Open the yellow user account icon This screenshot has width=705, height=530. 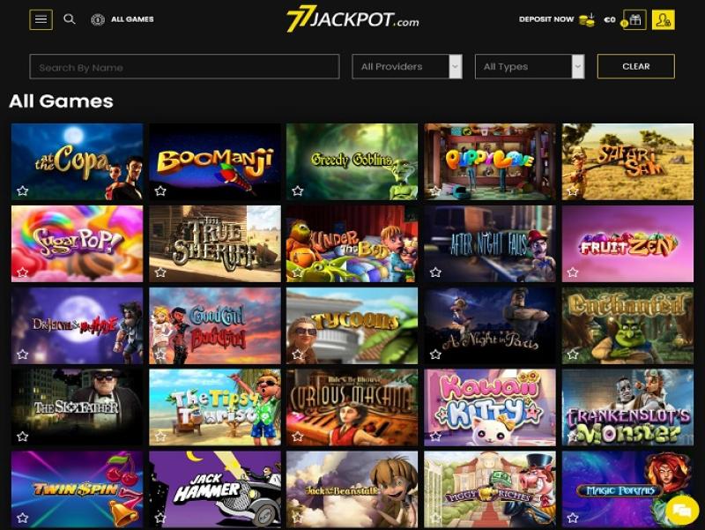tap(664, 19)
